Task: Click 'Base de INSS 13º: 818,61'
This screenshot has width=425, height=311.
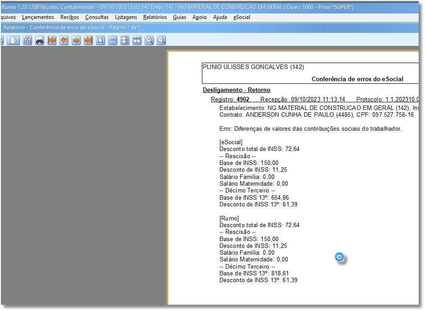Action: (x=254, y=274)
